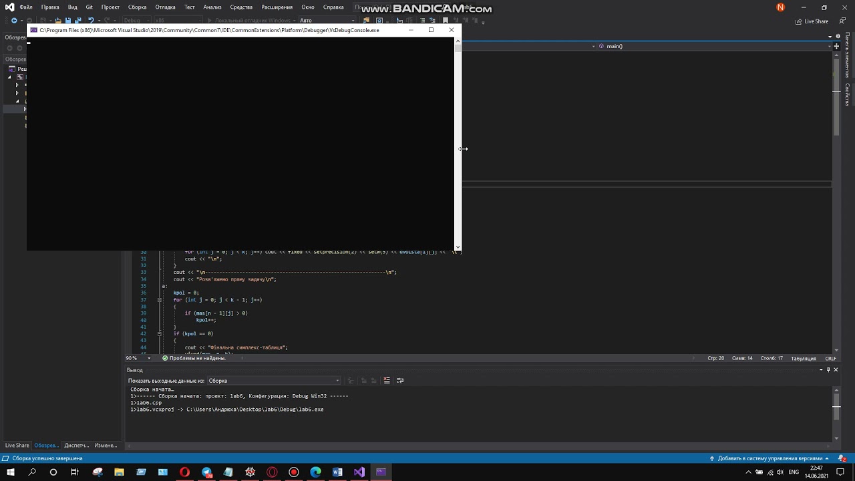The height and width of the screenshot is (481, 855).
Task: Toggle word wrap in Output panel
Action: pyautogui.click(x=400, y=381)
